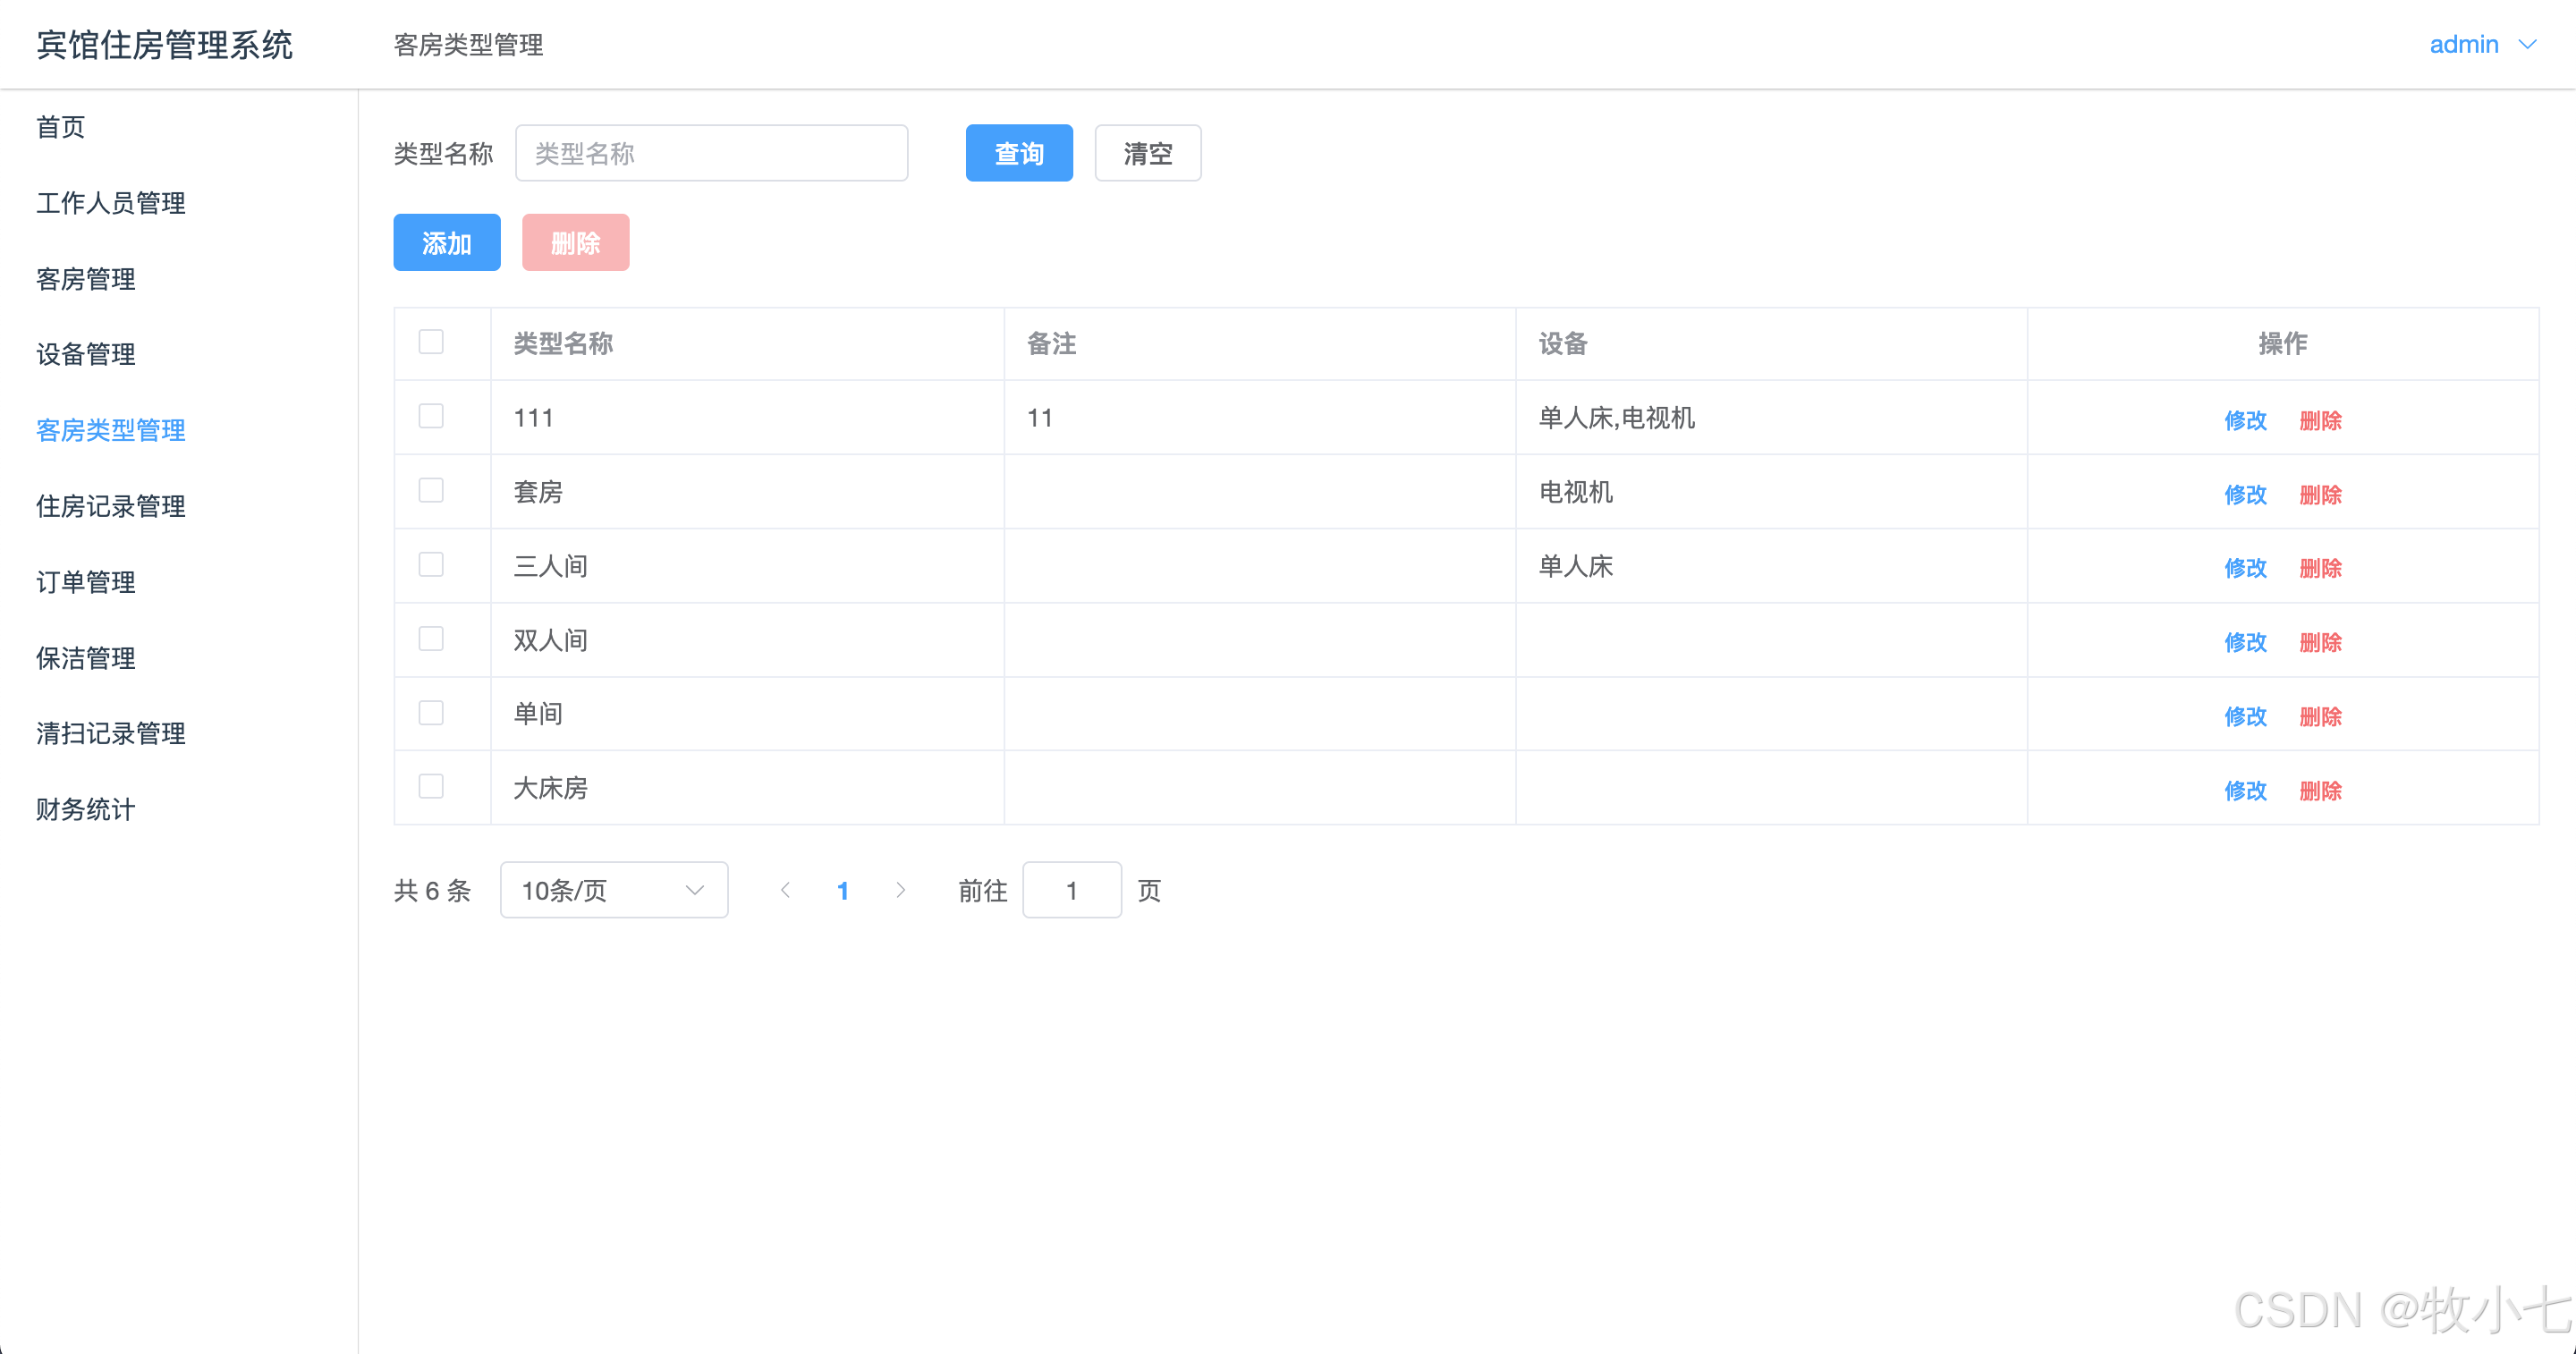Viewport: 2576px width, 1354px height.
Task: Navigate to 财务统计 sidebar entry
Action: [x=86, y=809]
